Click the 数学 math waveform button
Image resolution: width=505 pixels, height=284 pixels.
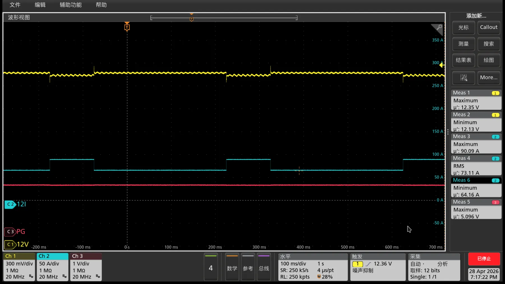pos(232,267)
